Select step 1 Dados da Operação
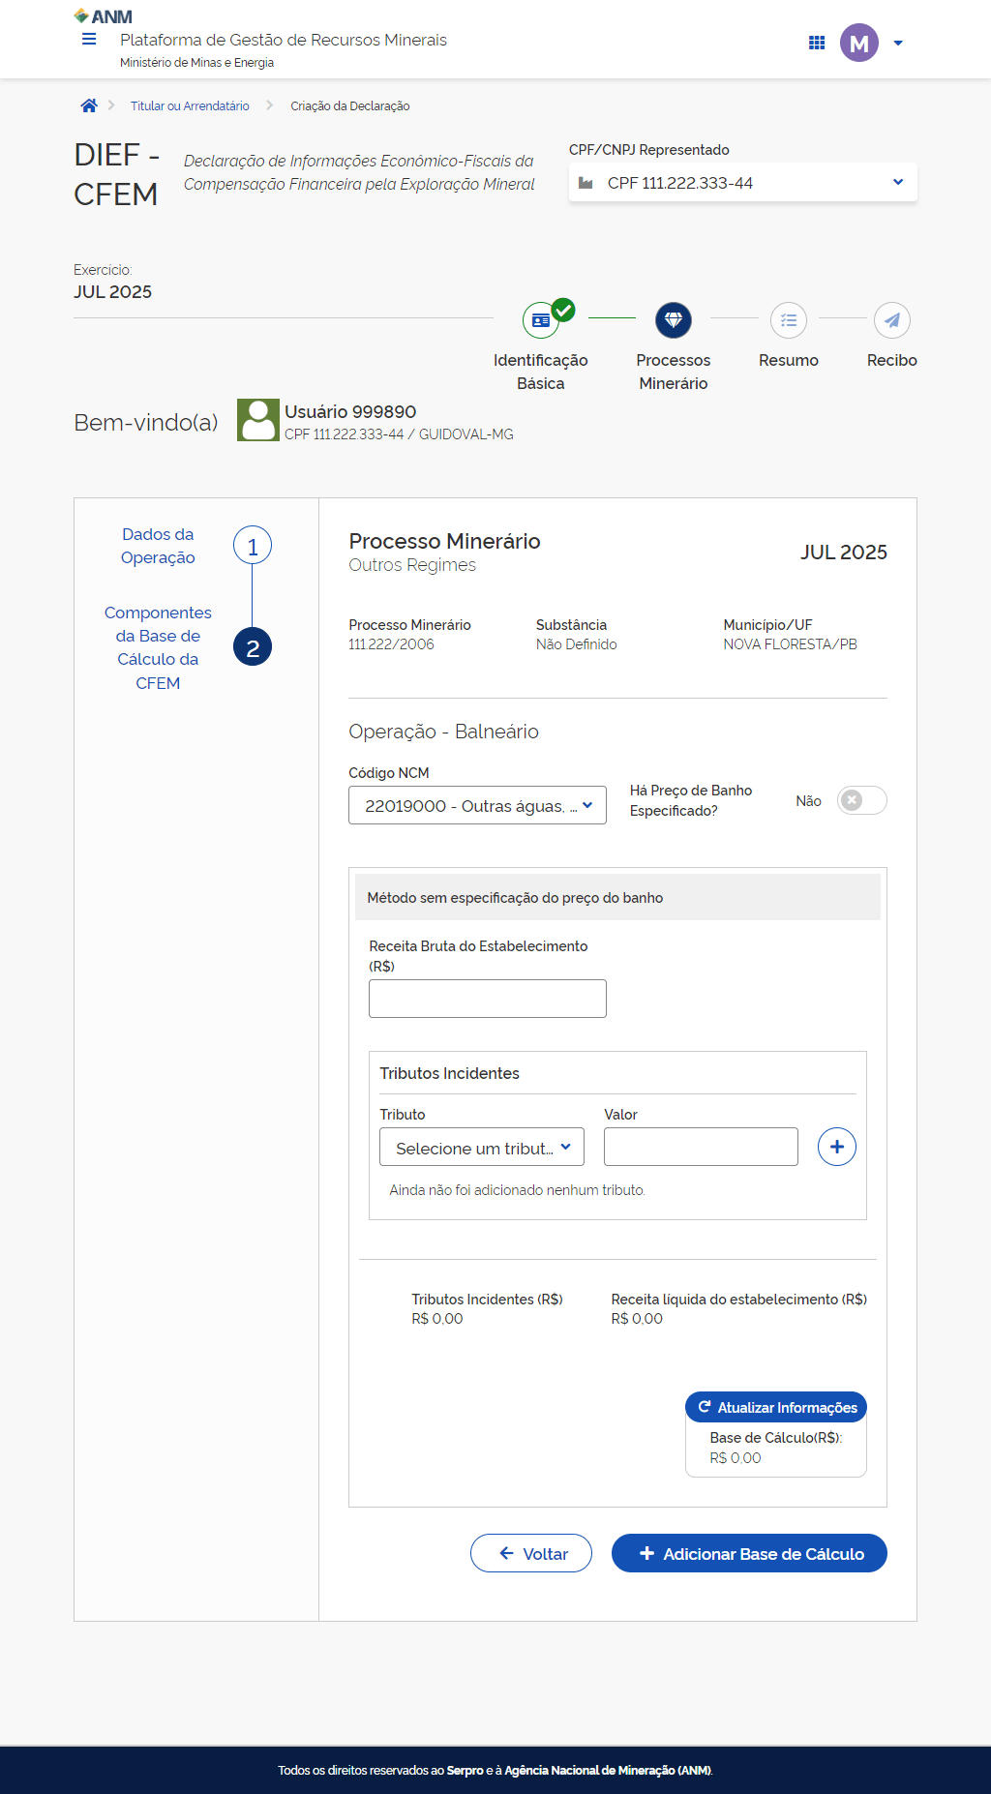This screenshot has height=1794, width=991. 252,547
